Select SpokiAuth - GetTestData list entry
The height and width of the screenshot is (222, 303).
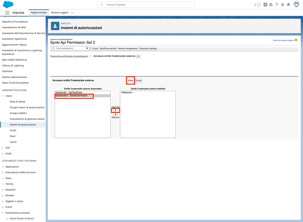69,93
